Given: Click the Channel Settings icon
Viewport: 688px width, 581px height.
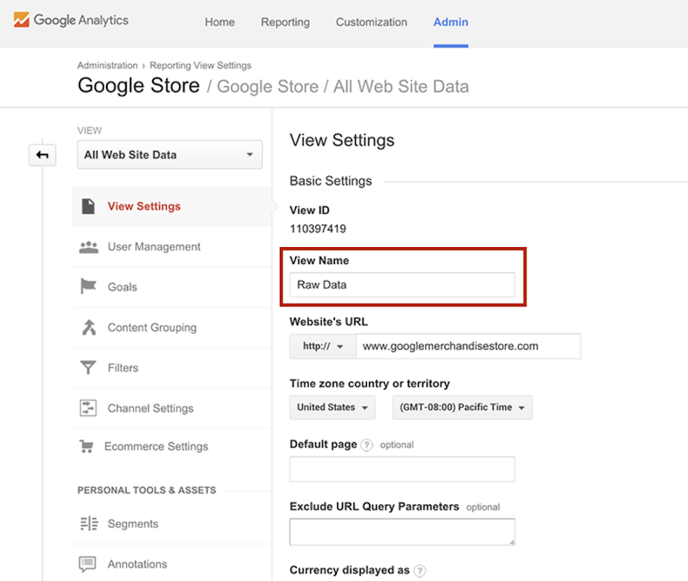Looking at the screenshot, I should tap(88, 408).
